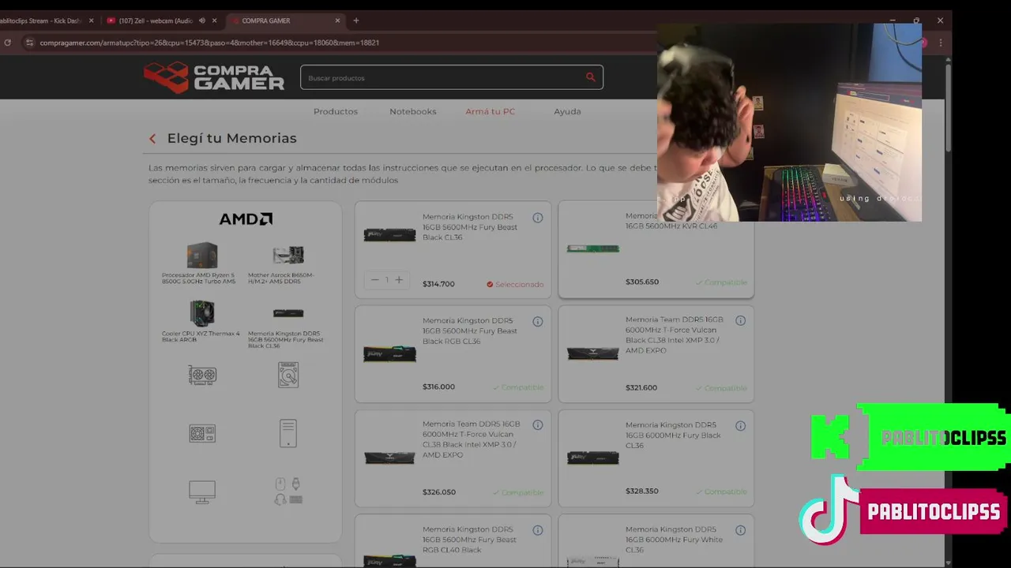This screenshot has width=1011, height=568.
Task: Click the selected Kingston memory image in sidebar
Action: [x=288, y=313]
